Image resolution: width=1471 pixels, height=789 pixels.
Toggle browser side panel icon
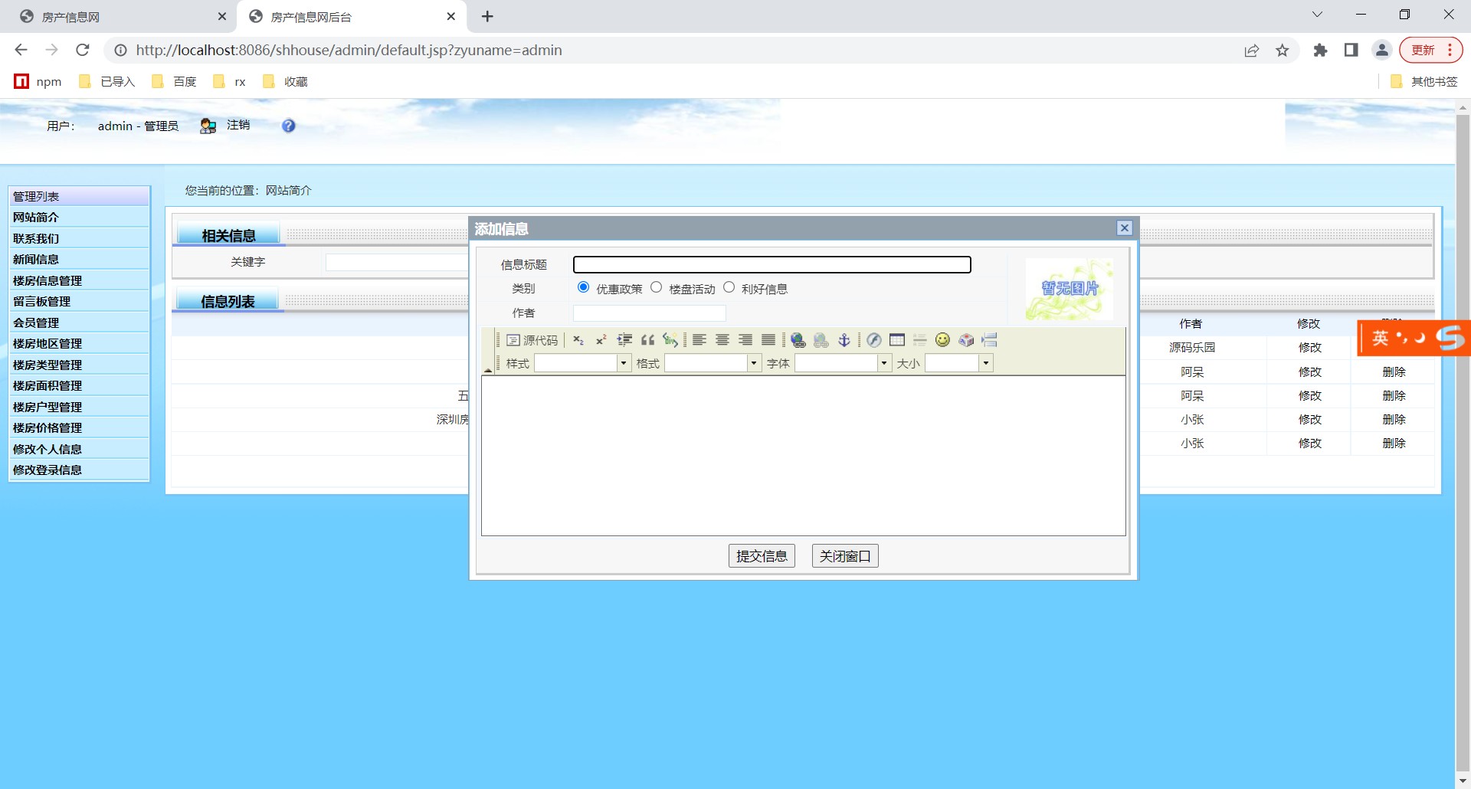1351,51
